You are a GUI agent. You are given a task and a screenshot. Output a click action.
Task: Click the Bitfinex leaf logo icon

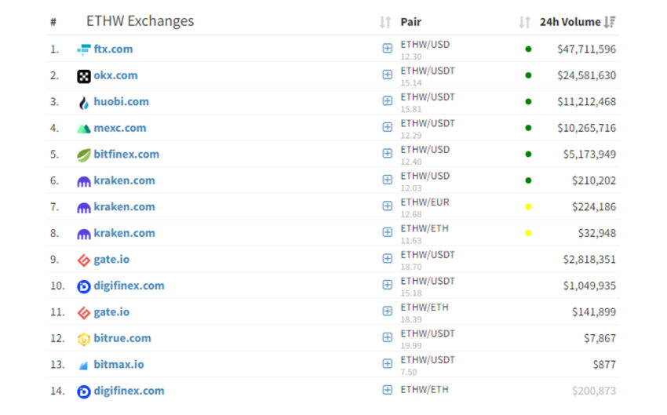tap(84, 155)
